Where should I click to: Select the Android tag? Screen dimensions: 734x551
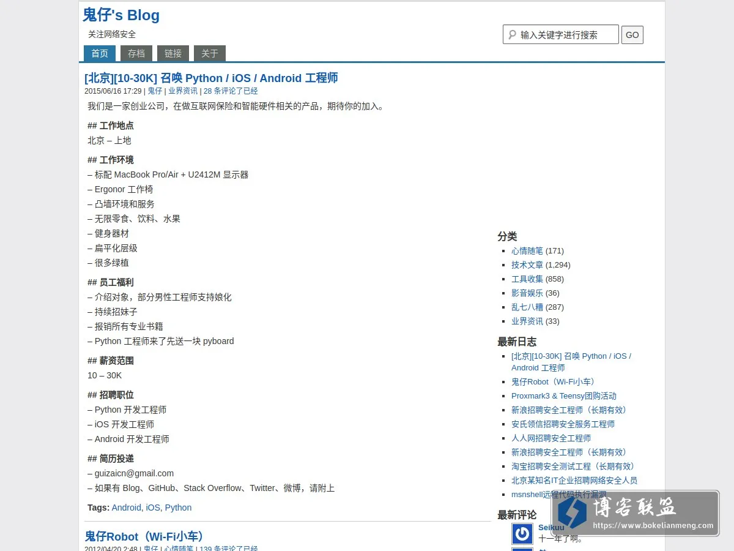126,508
